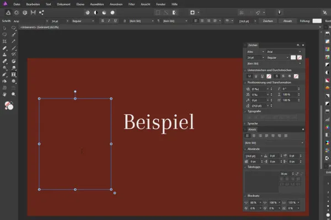331x220 pixels.
Task: Switch to the Develop Persona icon
Action: (x=25, y=13)
